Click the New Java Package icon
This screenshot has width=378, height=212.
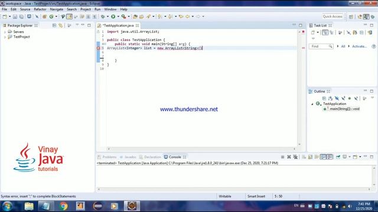tap(45, 16)
